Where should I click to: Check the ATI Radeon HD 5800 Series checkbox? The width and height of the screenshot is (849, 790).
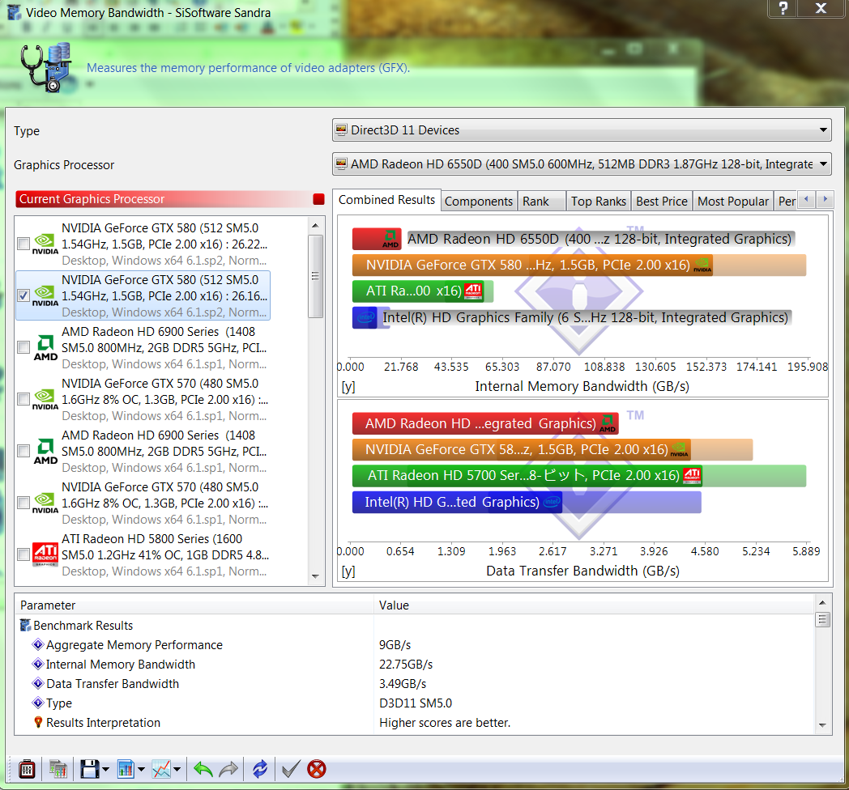click(x=23, y=554)
